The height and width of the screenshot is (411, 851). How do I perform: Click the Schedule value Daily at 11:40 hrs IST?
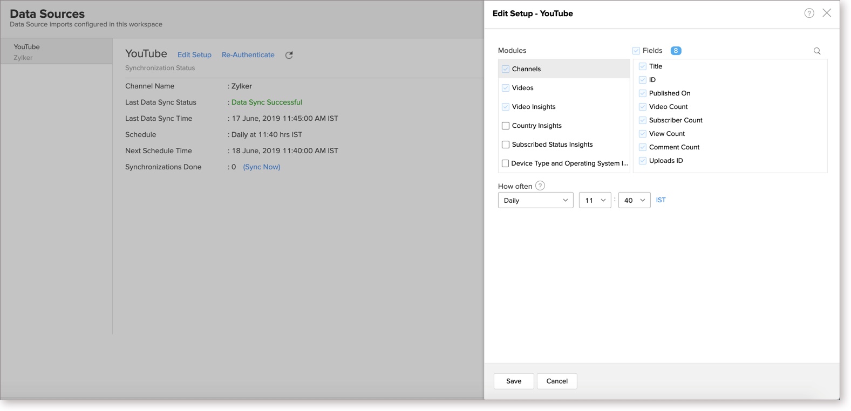click(x=267, y=135)
